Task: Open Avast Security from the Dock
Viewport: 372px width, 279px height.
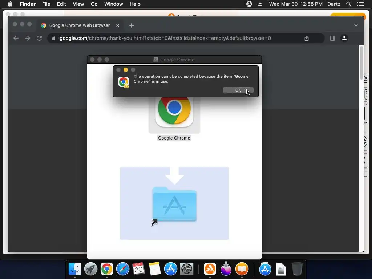Action: point(210,269)
